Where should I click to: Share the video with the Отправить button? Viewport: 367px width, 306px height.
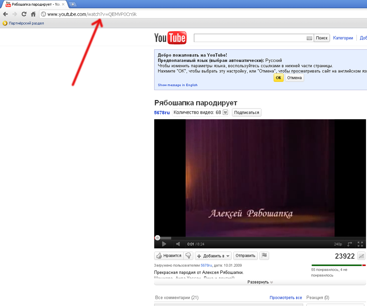246,256
